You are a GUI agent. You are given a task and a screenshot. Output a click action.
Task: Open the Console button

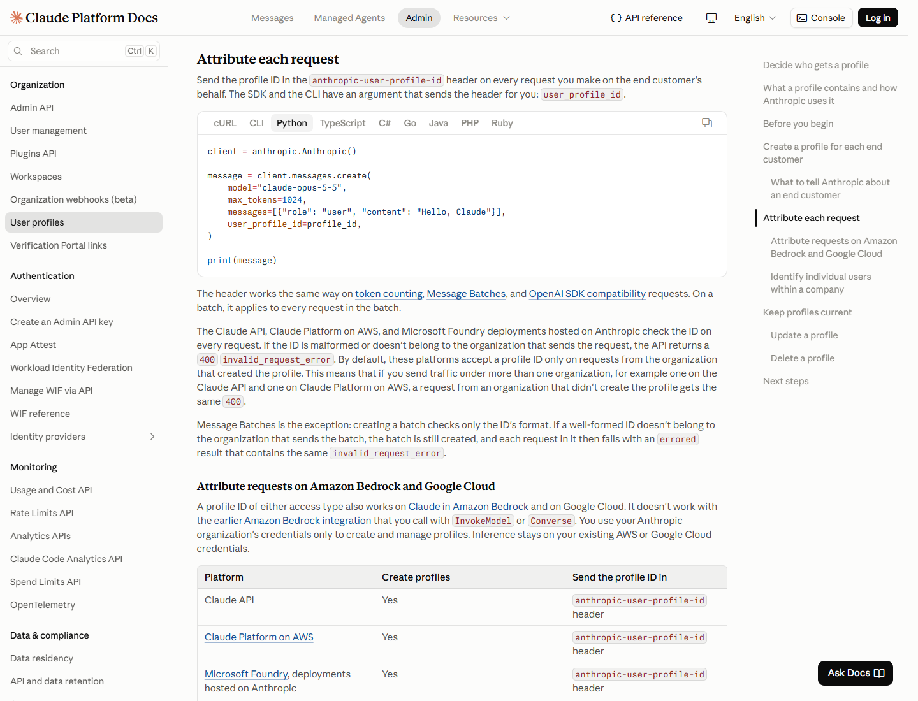tap(821, 18)
